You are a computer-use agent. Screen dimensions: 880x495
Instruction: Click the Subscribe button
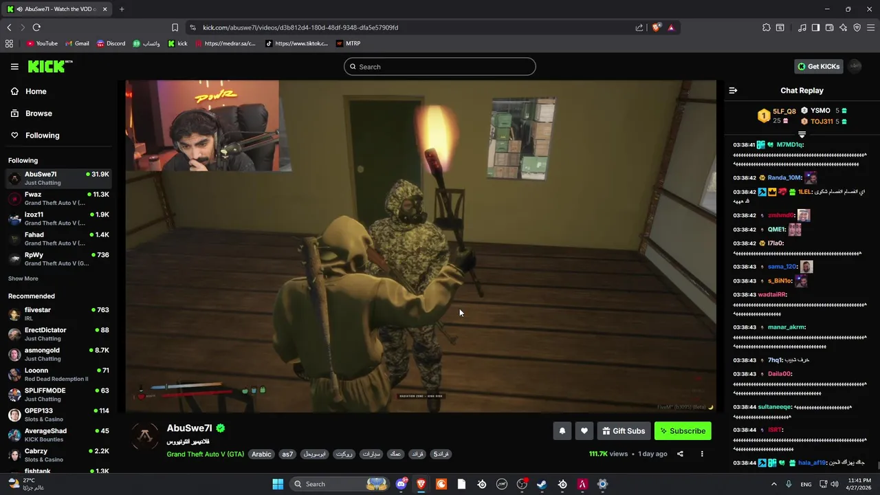[683, 431]
